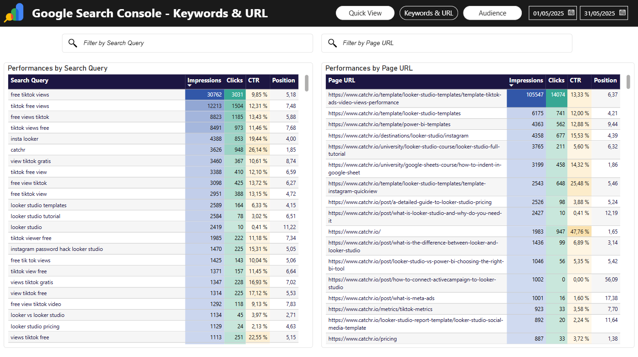Click the start date field 01/05/2025
The height and width of the screenshot is (357, 638).
coord(553,13)
